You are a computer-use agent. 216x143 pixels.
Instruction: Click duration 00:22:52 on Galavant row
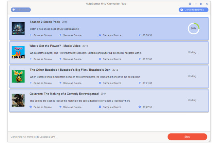click(x=147, y=107)
